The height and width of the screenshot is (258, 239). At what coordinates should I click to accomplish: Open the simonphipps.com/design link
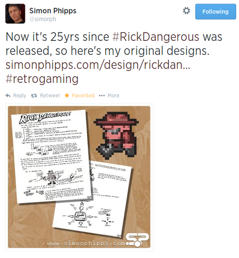click(x=98, y=65)
